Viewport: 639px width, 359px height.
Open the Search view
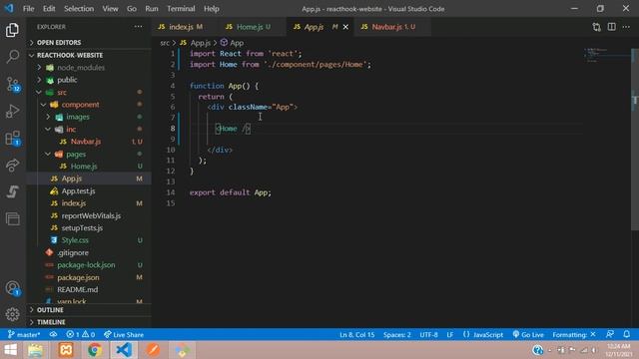[12, 57]
